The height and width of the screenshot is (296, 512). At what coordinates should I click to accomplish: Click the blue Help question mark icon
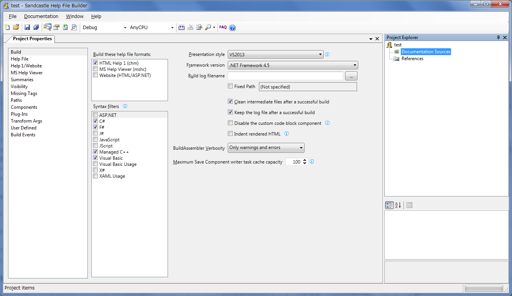(x=232, y=28)
